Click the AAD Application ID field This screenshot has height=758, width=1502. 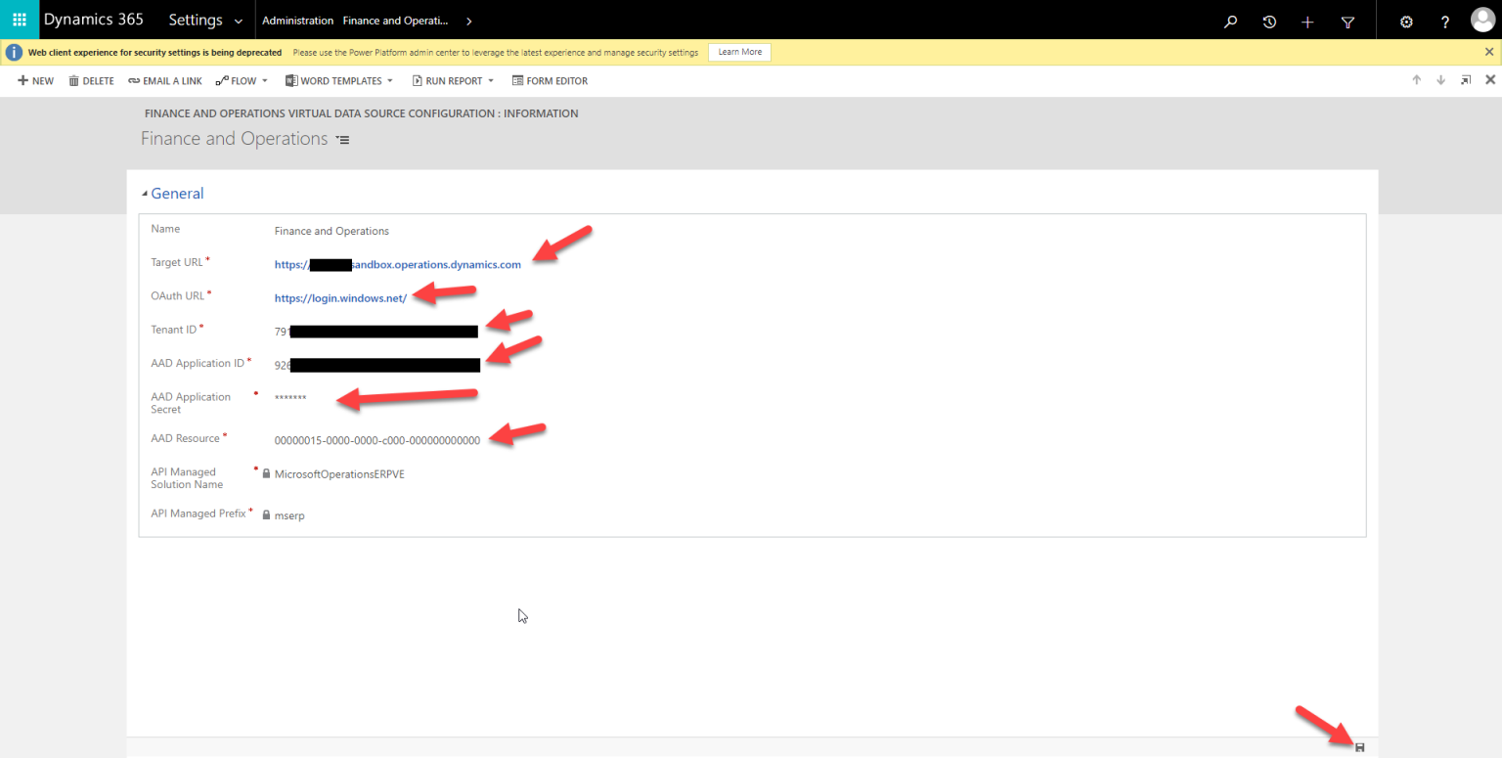(377, 365)
